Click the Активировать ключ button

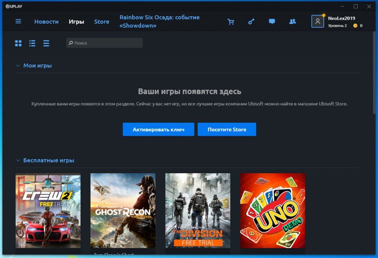coord(158,129)
